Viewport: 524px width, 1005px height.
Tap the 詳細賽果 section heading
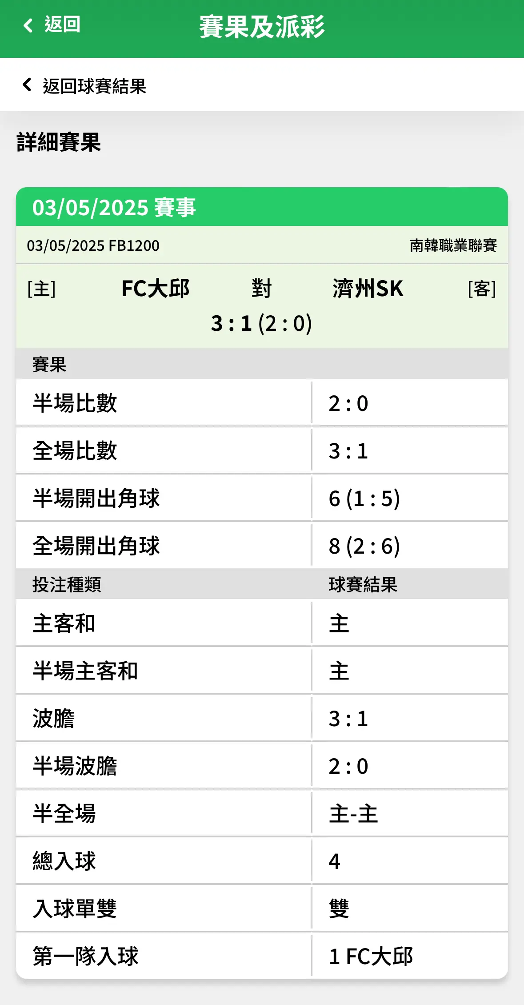[x=59, y=142]
